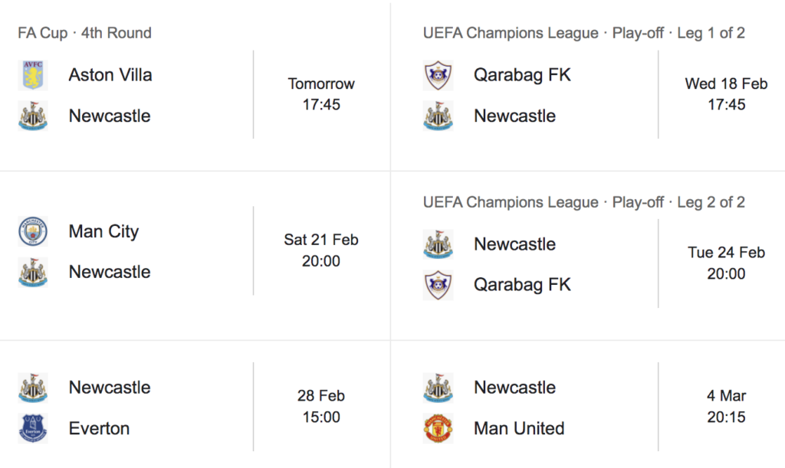Open the FA Cup 4th Round heading
Image resolution: width=785 pixels, height=468 pixels.
[x=84, y=33]
